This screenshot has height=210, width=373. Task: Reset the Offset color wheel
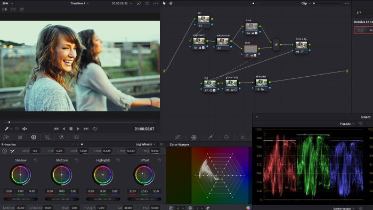point(159,160)
